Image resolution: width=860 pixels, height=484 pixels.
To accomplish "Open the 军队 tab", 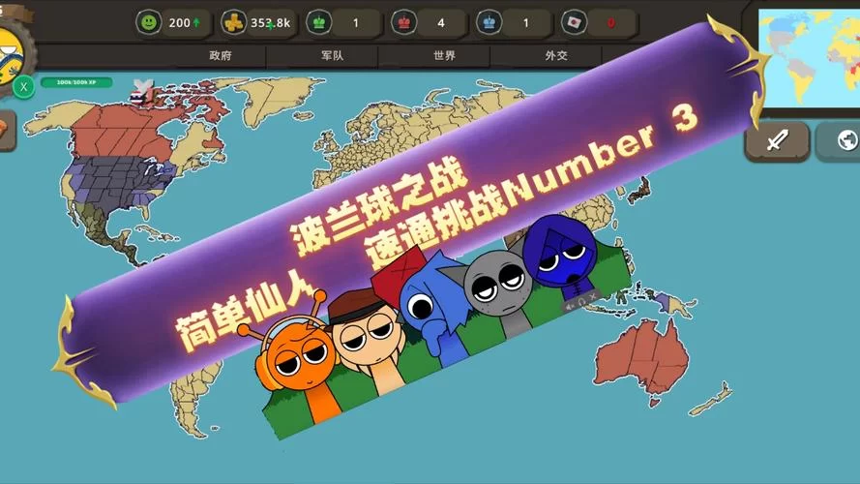I will pos(333,55).
